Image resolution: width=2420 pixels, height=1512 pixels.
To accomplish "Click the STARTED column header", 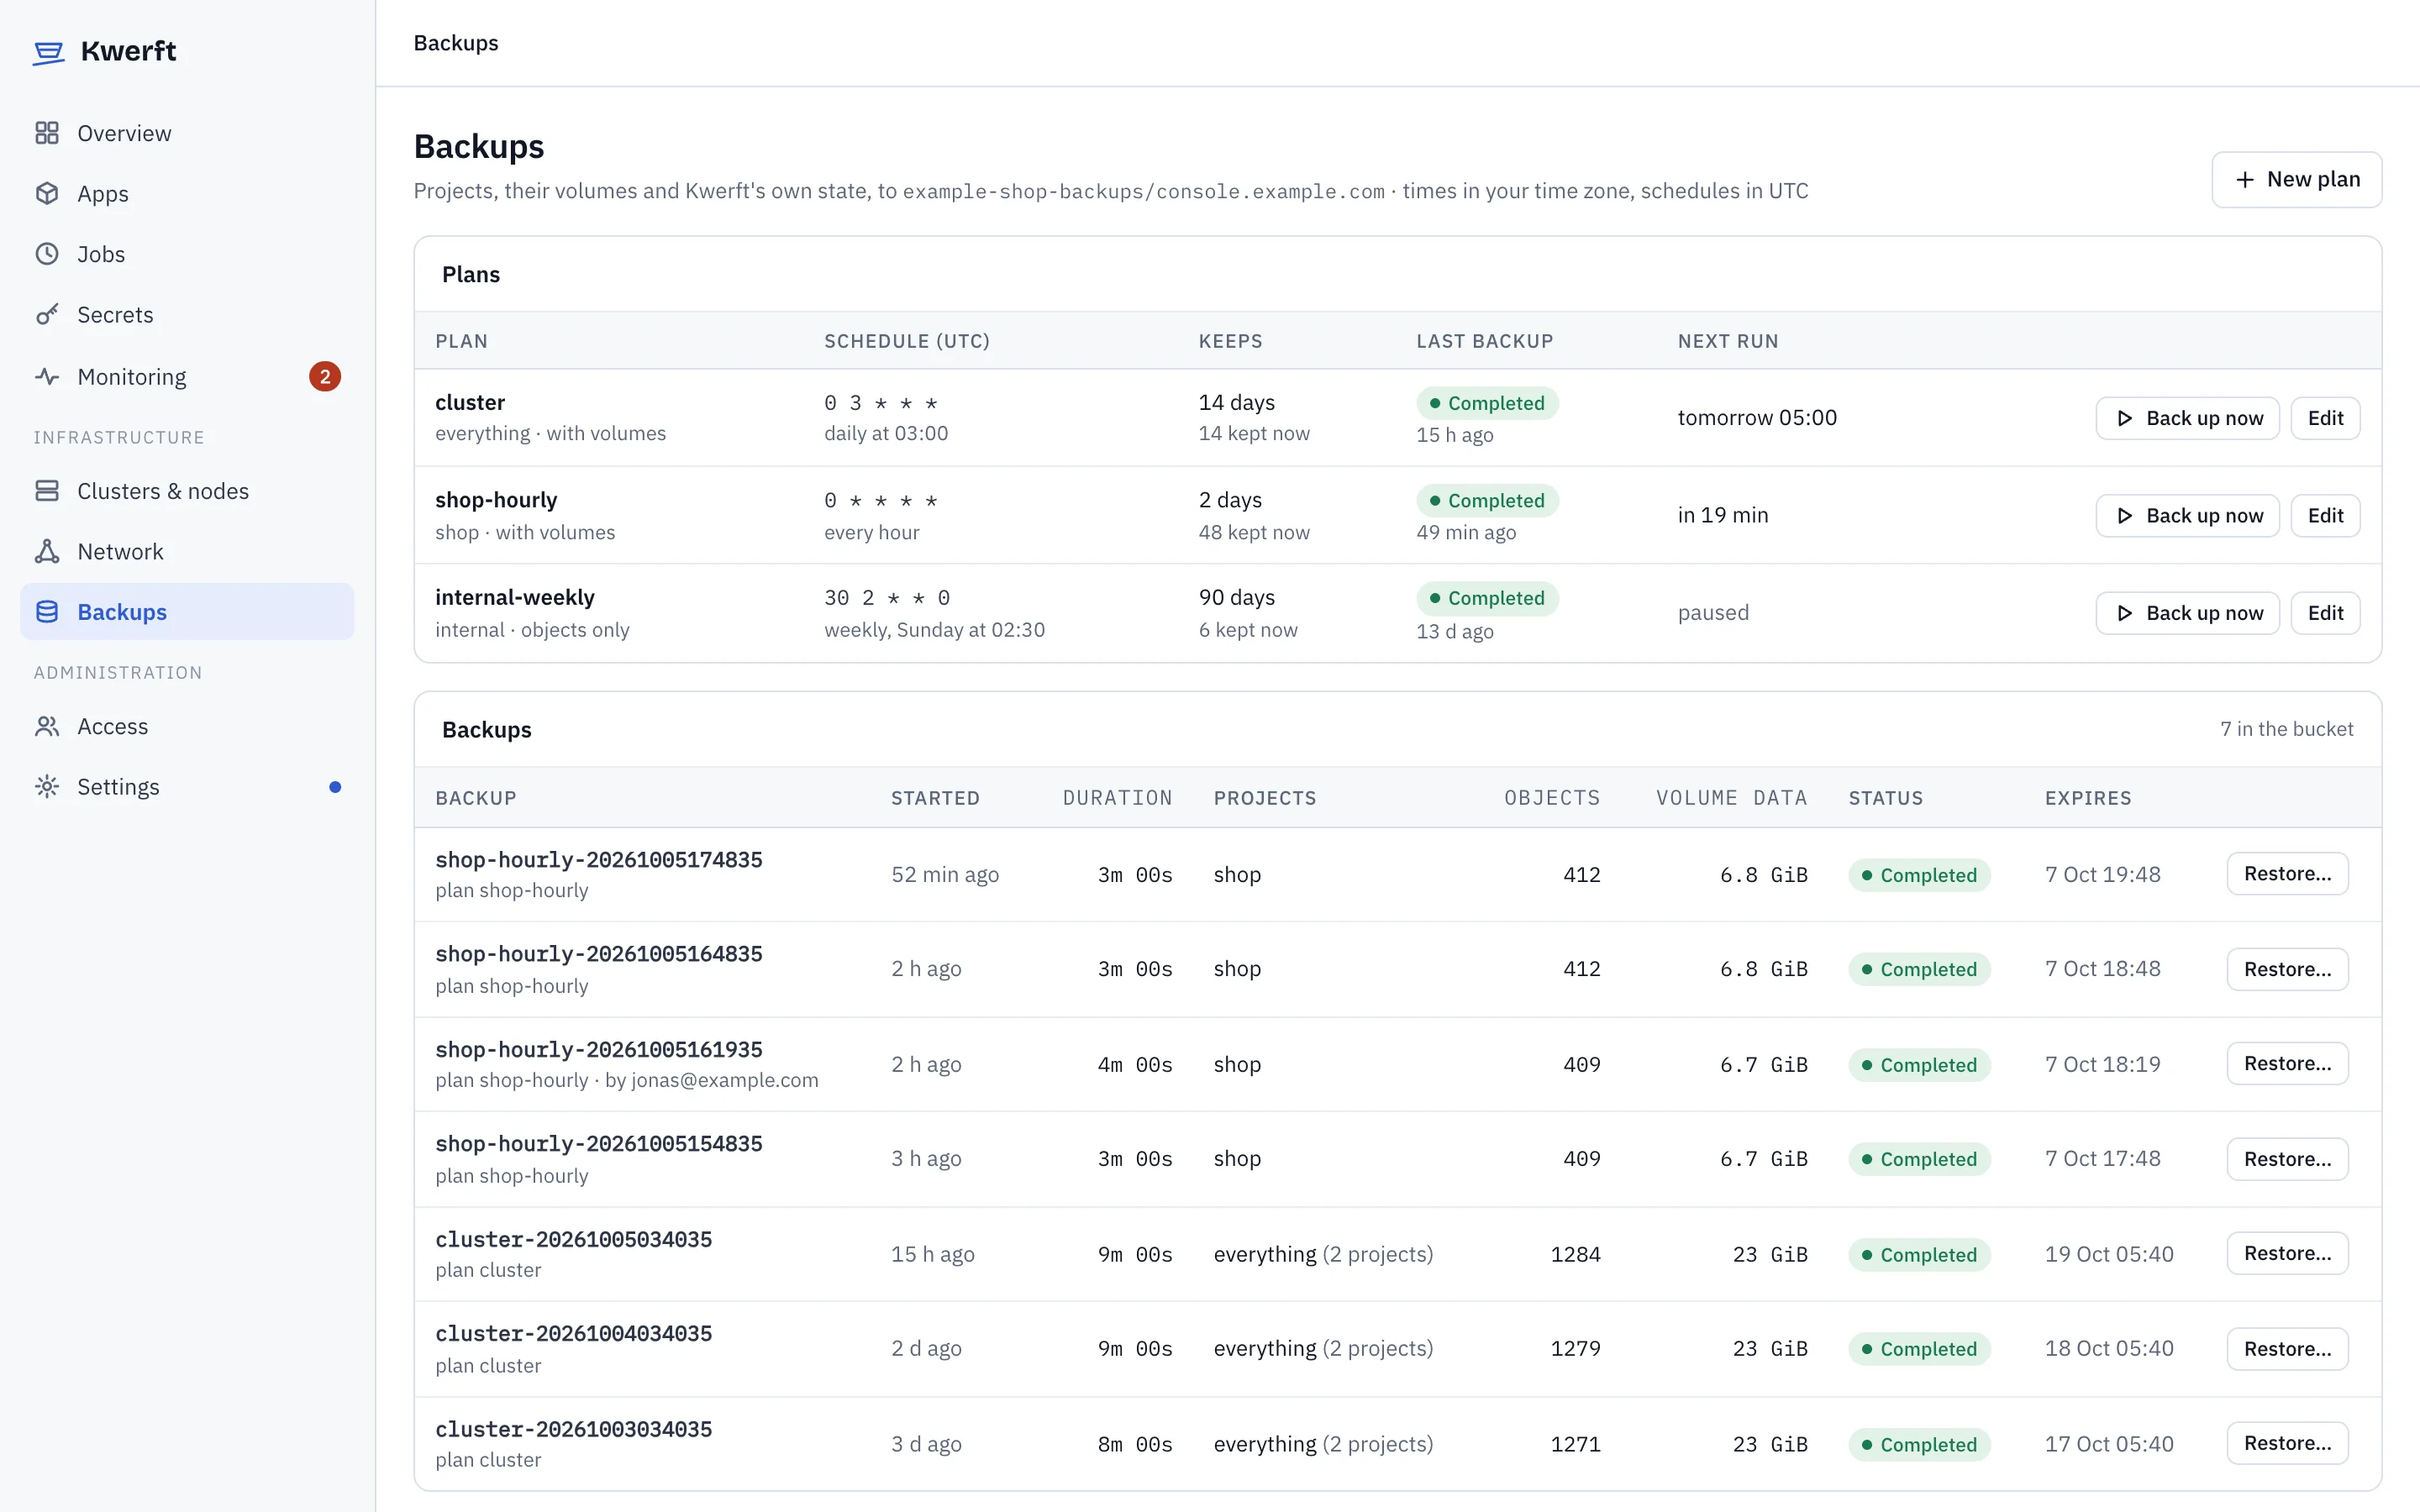I will [935, 798].
